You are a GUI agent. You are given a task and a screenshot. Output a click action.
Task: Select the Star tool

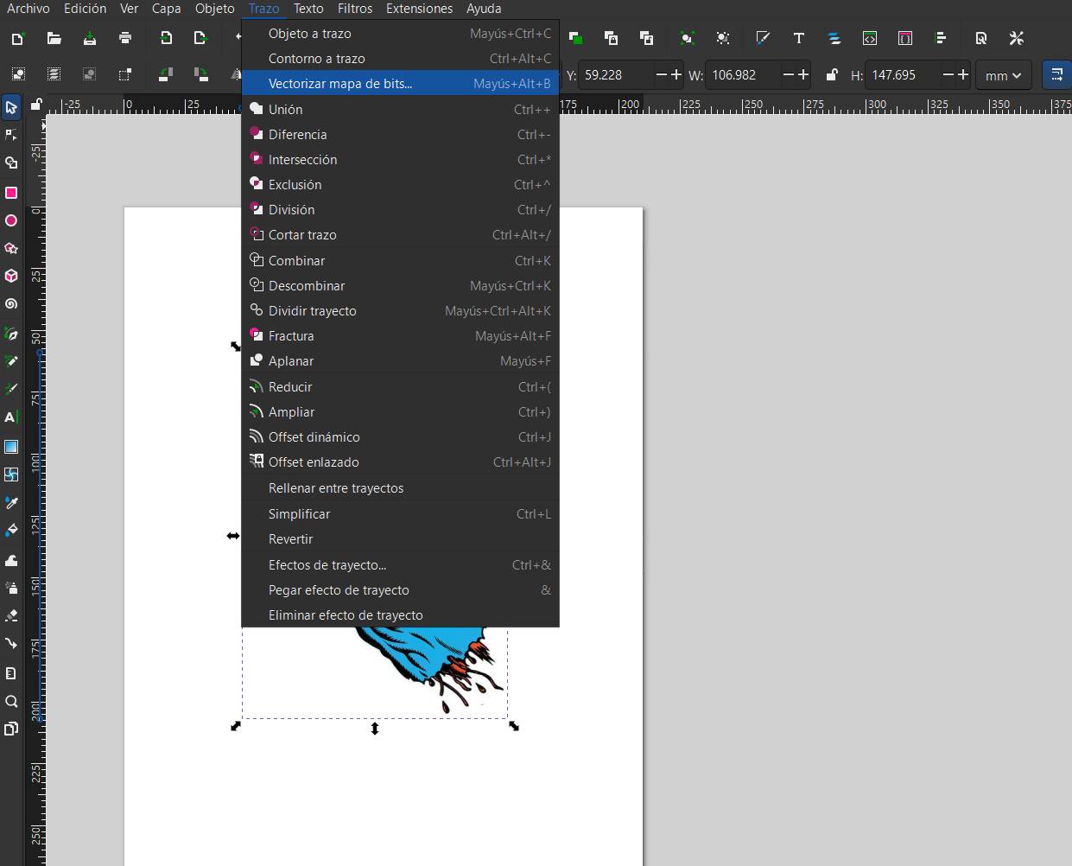[11, 248]
